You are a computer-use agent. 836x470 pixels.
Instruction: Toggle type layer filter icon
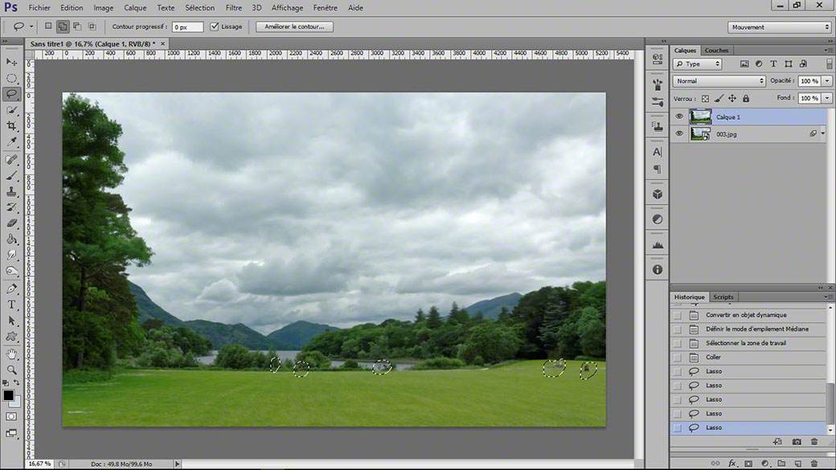click(x=773, y=64)
